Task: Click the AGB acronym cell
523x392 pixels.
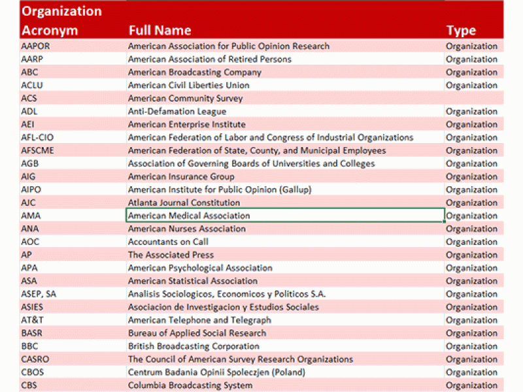Action: coord(73,163)
